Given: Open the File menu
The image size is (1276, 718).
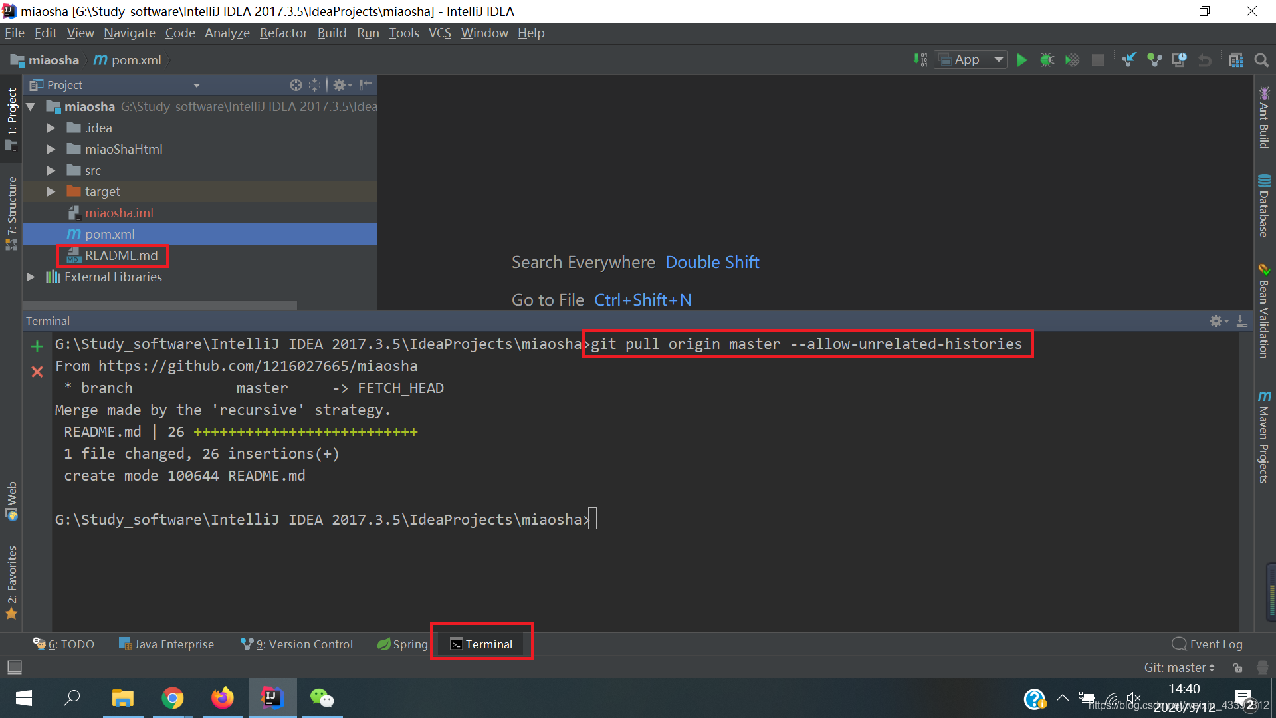Looking at the screenshot, I should coord(15,33).
